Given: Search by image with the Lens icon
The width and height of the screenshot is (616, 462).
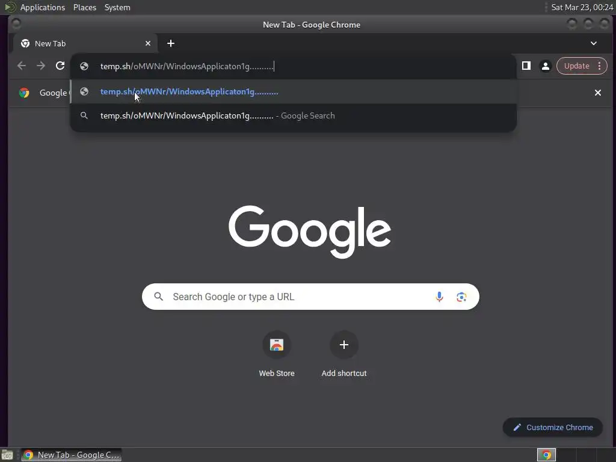Looking at the screenshot, I should click(x=461, y=297).
